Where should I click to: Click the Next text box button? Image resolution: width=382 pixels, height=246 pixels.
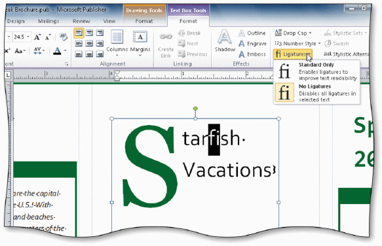[x=188, y=44]
